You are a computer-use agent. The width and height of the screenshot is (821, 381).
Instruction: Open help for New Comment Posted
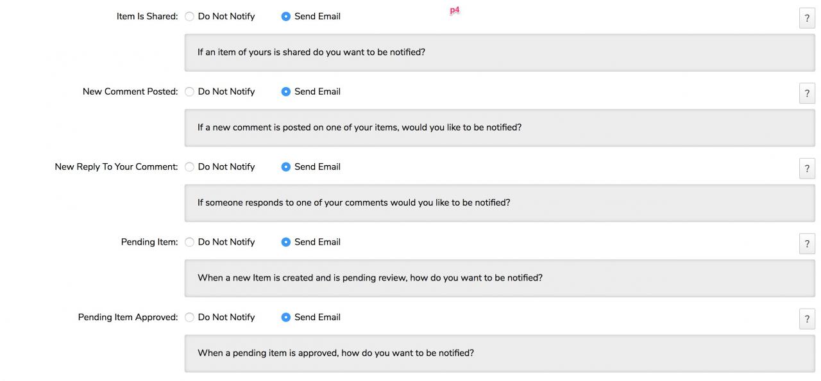(807, 93)
